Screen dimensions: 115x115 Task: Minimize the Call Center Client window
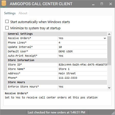click(x=93, y=4)
